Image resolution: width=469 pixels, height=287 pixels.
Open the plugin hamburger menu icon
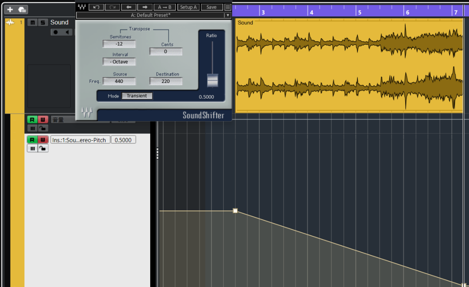[228, 7]
